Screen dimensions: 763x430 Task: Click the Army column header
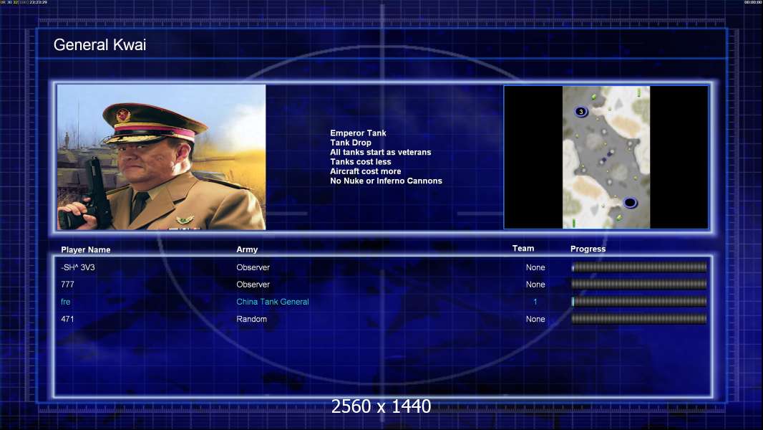[x=247, y=249]
